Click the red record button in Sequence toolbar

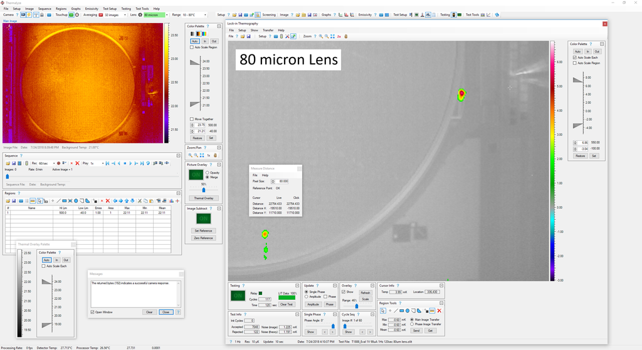[x=58, y=163]
